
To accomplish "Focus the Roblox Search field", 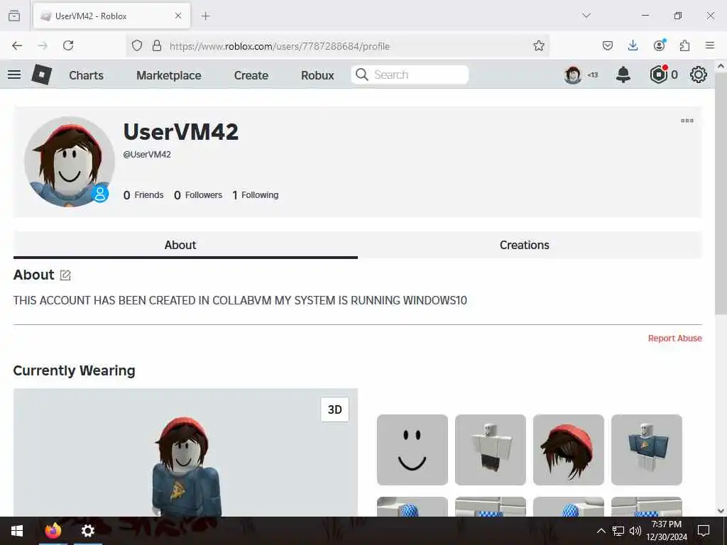I will coord(410,75).
